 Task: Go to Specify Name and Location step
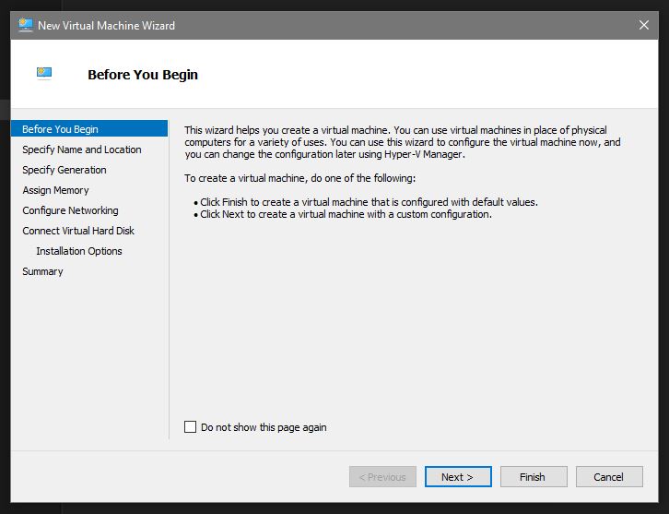point(82,149)
